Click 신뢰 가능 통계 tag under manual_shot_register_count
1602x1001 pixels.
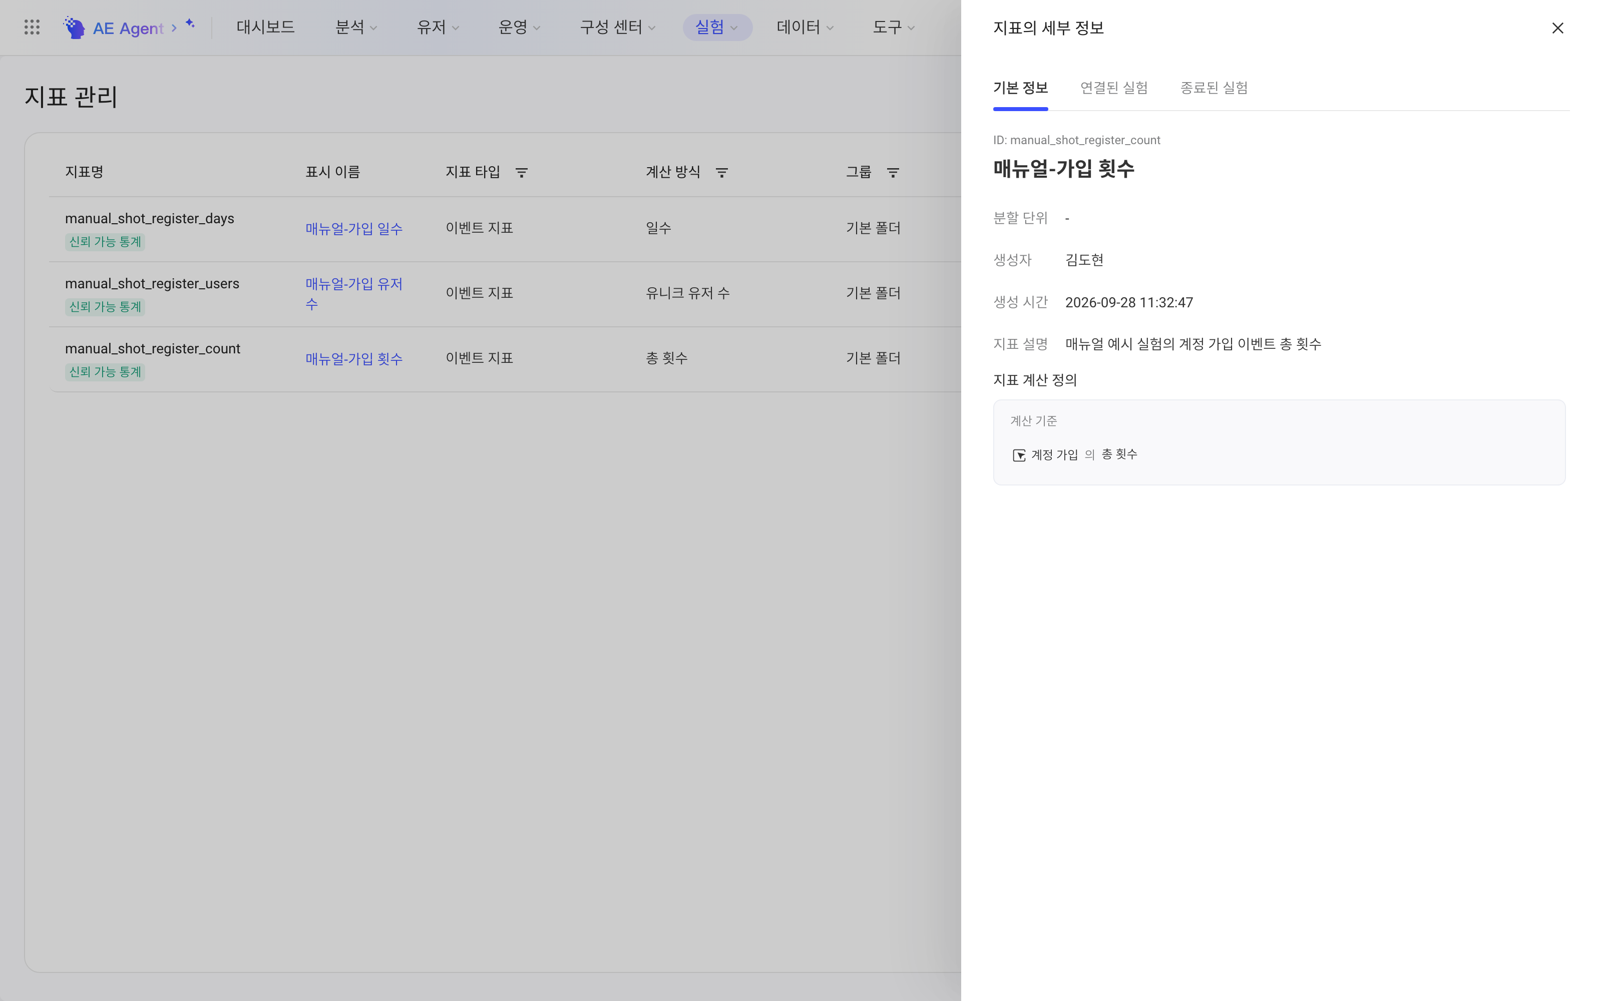coord(105,371)
